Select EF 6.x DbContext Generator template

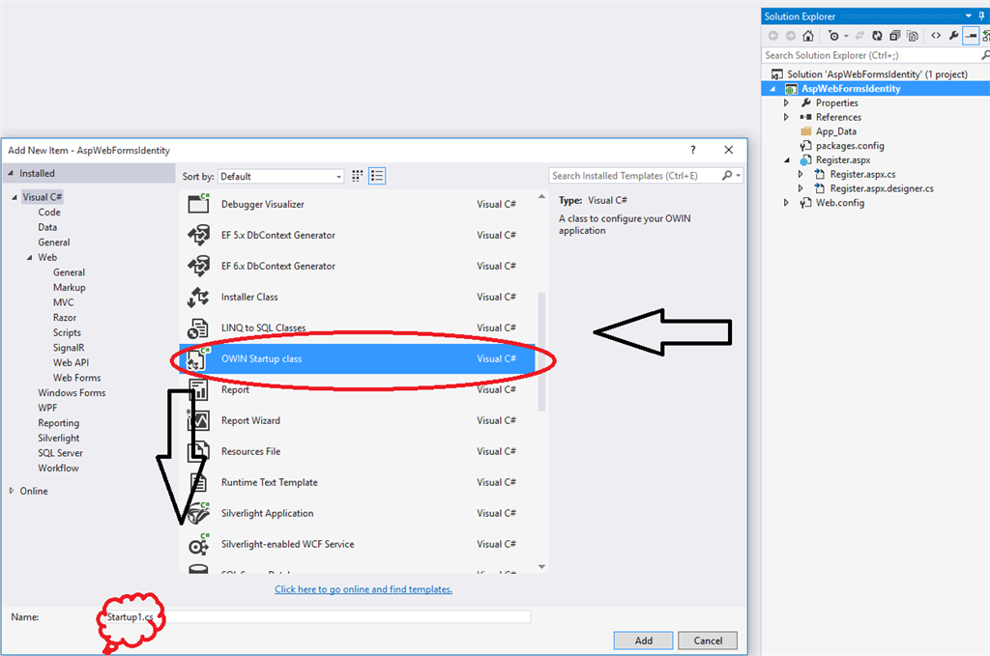coord(360,267)
